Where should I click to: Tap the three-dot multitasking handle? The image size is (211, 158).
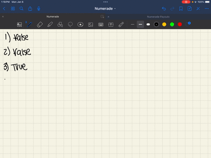[x=105, y=2]
